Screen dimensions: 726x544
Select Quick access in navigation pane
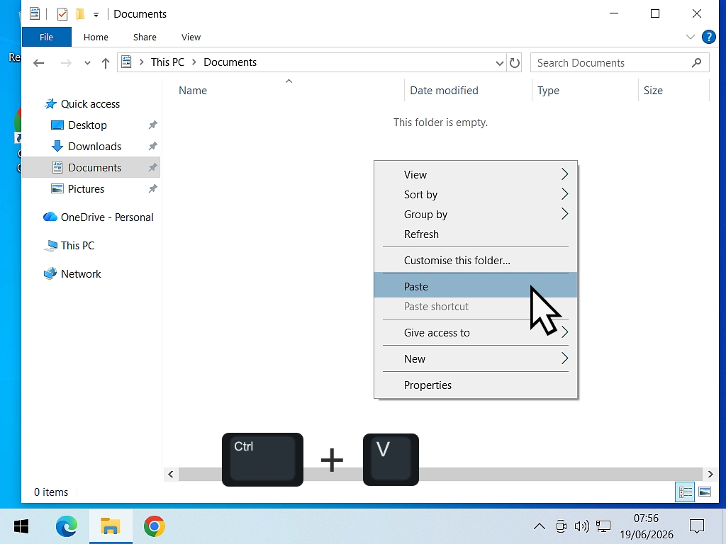click(x=90, y=104)
